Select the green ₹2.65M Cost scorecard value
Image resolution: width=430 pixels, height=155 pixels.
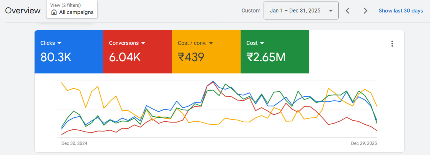[266, 57]
